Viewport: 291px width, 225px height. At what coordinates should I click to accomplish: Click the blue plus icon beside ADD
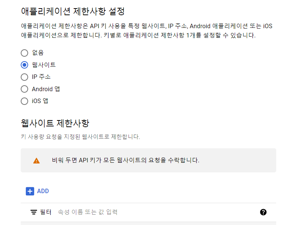click(30, 191)
